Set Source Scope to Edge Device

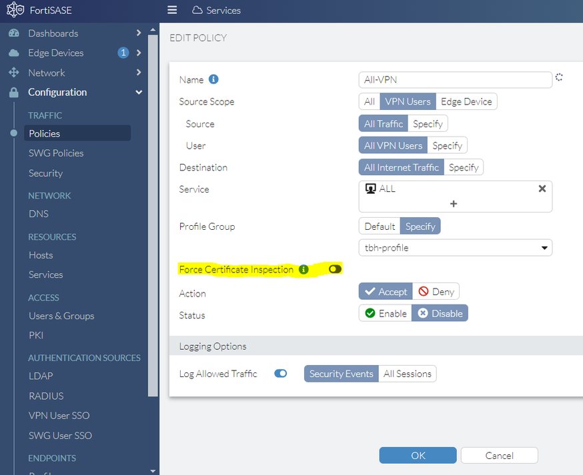click(x=466, y=101)
